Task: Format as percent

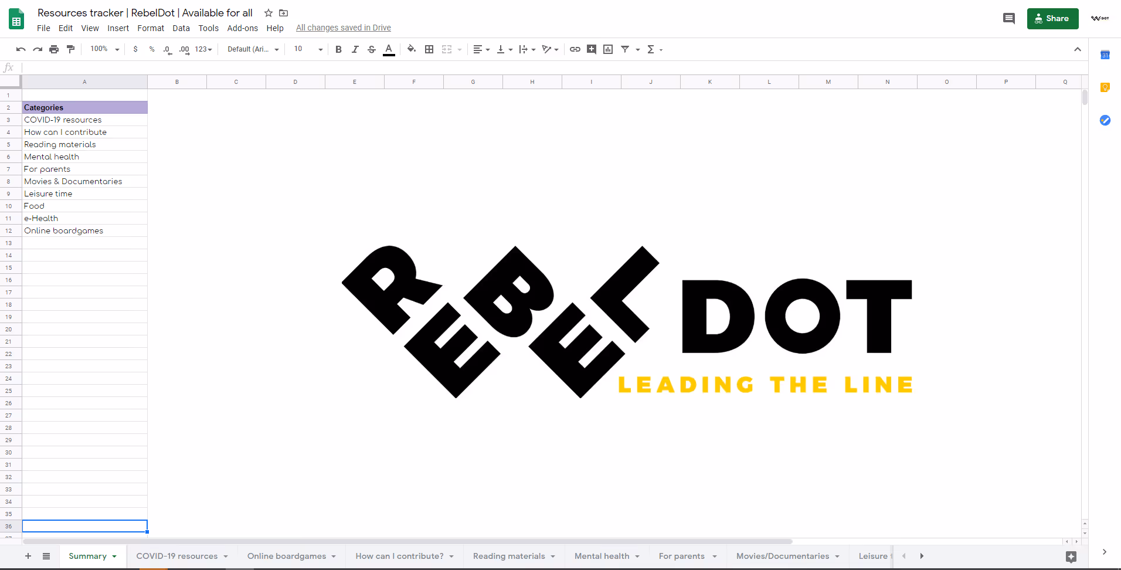Action: 152,49
